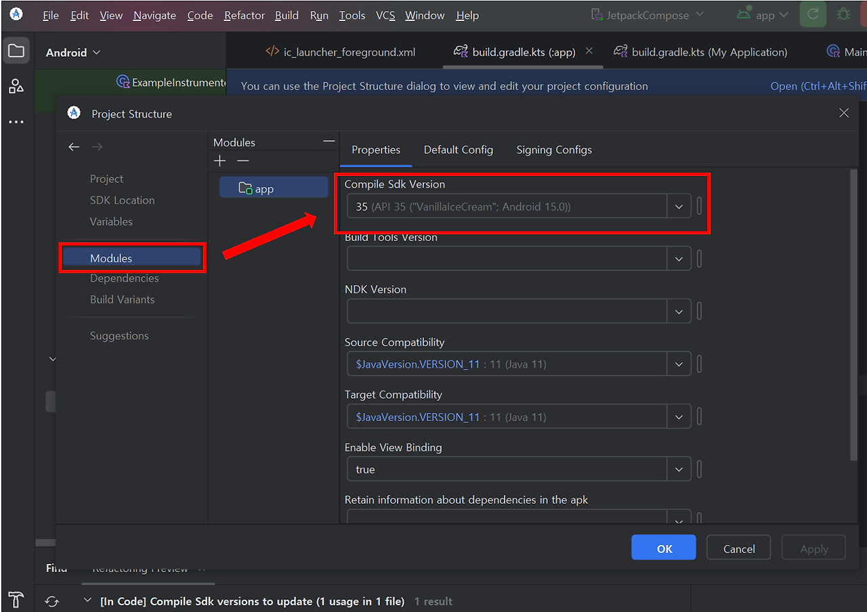Screen dimensions: 867x612
Task: Open the Resource Manager from the left sidebar
Action: pos(16,86)
